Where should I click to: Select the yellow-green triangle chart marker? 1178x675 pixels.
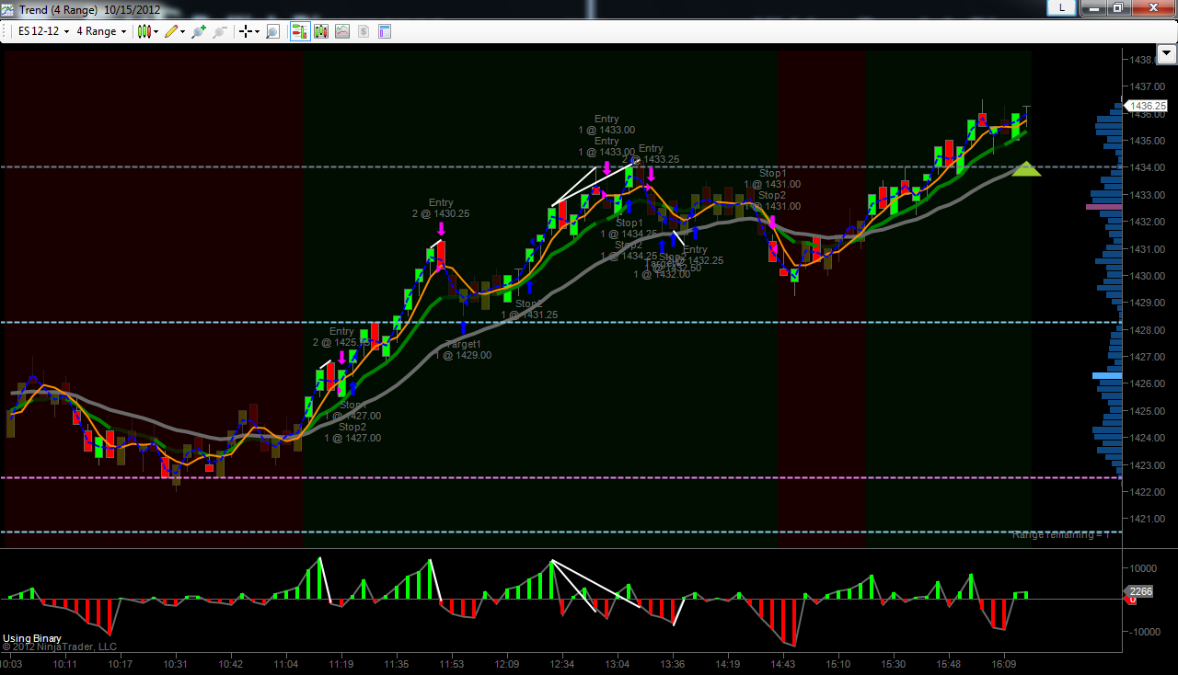(1026, 168)
